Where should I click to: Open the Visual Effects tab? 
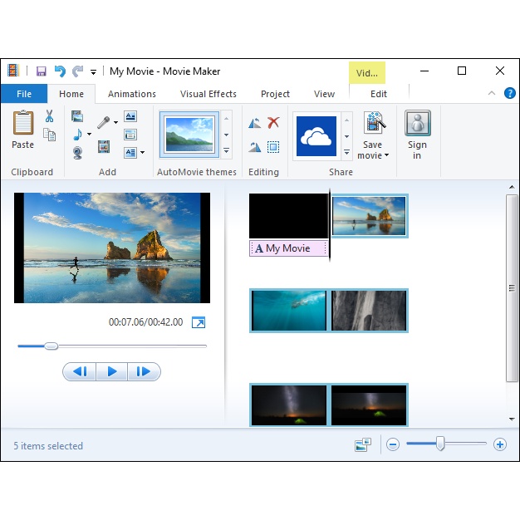click(x=208, y=94)
